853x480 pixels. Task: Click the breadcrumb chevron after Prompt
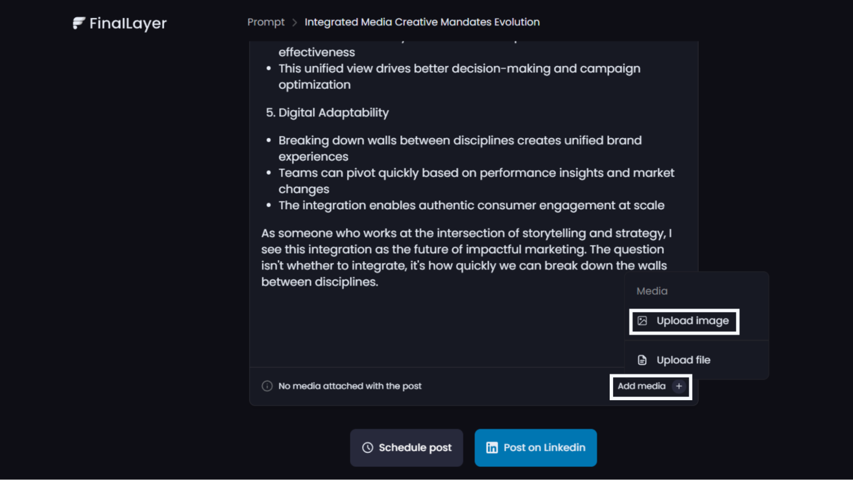[x=294, y=22]
